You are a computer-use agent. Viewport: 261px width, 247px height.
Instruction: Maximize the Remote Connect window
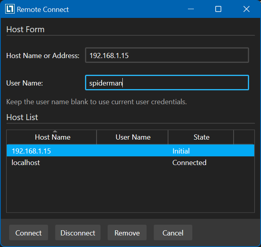tap(218, 9)
